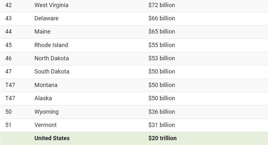Select the North Dakota cell
Screen dimensions: 268x145
coord(52,58)
